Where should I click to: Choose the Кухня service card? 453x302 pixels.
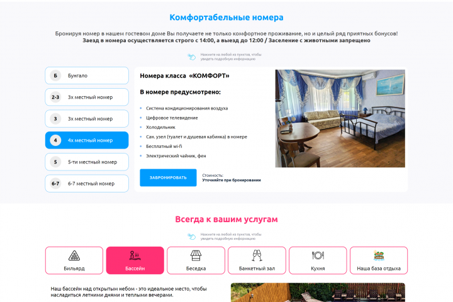318,260
